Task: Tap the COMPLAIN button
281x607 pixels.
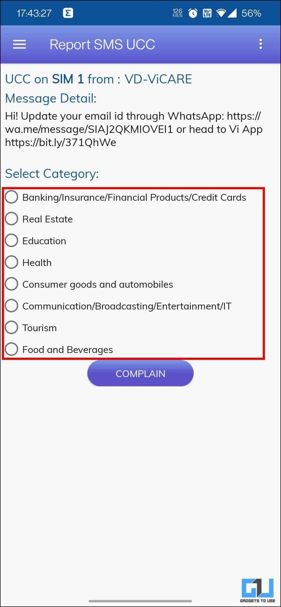Action: pos(140,373)
